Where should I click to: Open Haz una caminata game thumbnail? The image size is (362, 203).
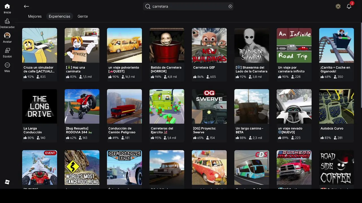tap(82, 45)
